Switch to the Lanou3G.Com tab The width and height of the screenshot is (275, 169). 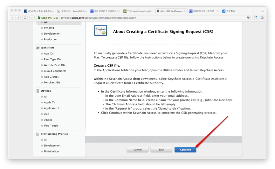point(72,11)
